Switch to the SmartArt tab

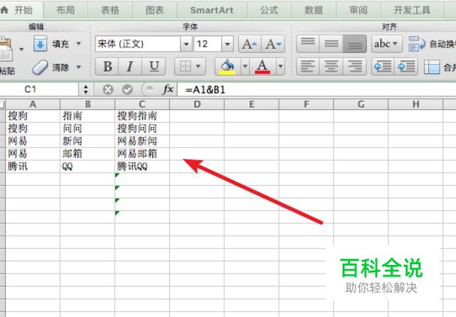[212, 10]
